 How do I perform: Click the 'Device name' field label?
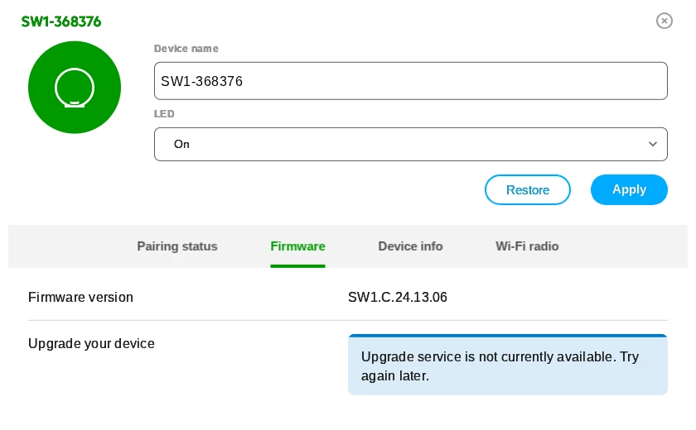pyautogui.click(x=186, y=49)
